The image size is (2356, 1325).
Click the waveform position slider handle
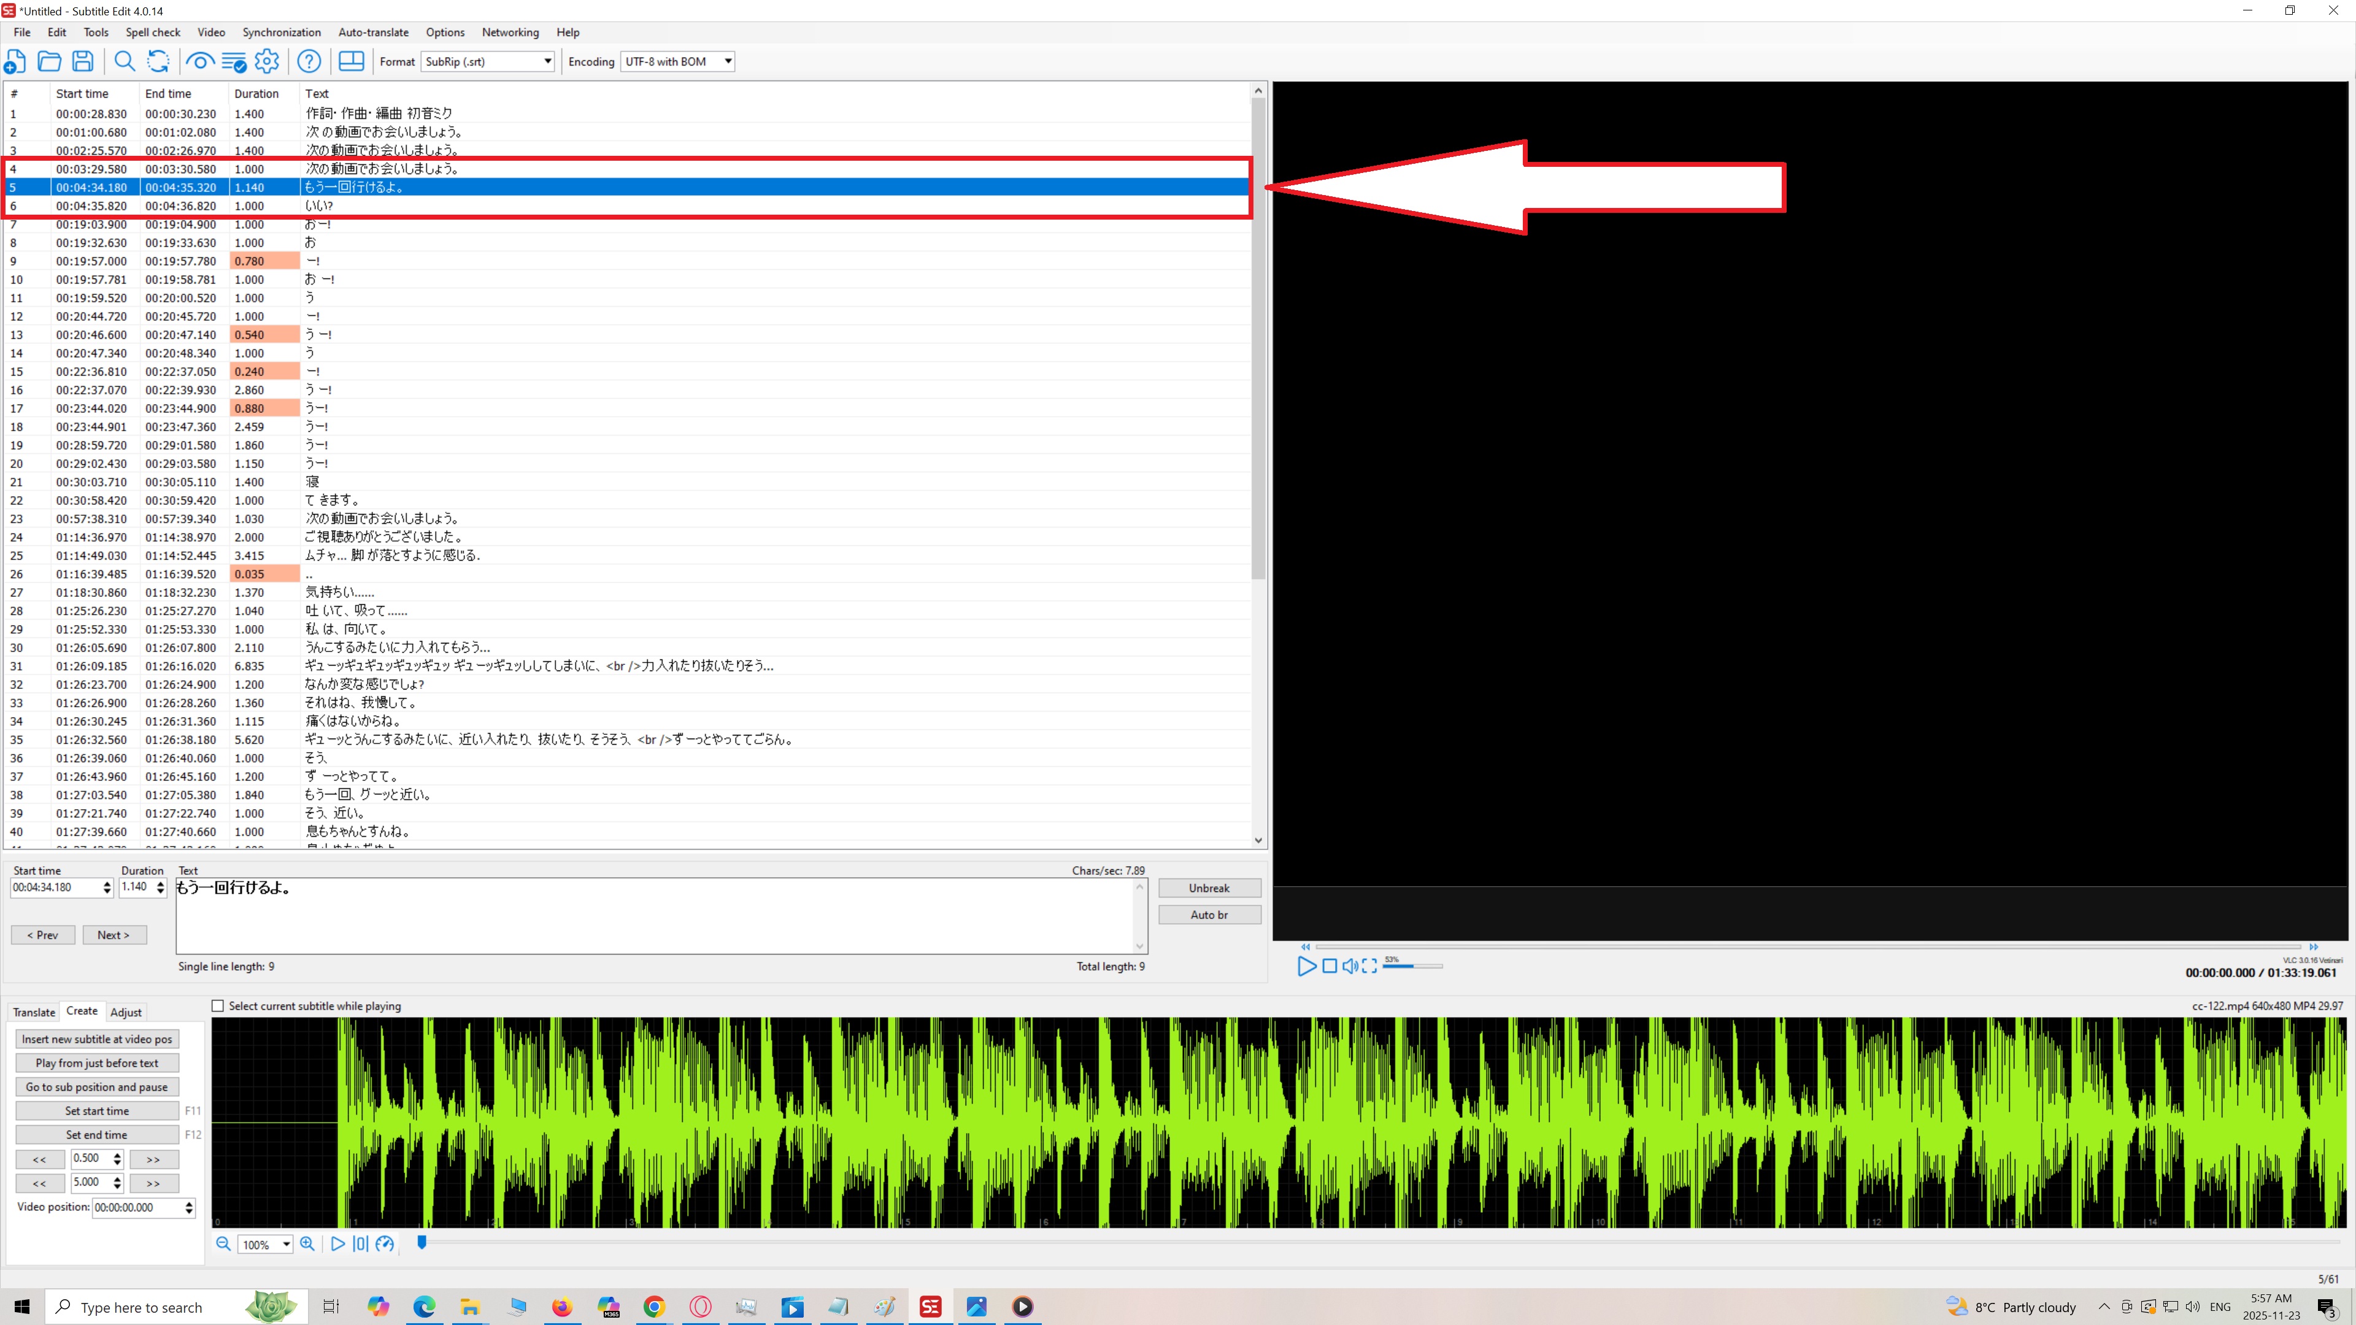click(422, 1242)
